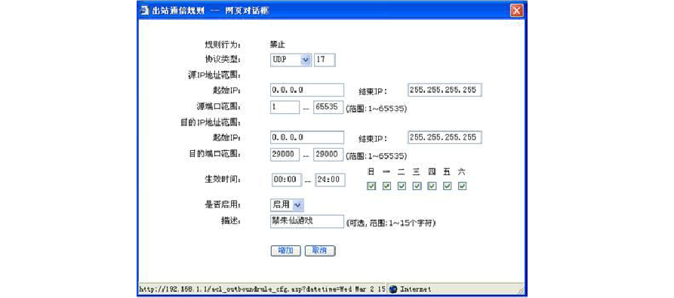Click the first destination port field 29000

point(285,155)
